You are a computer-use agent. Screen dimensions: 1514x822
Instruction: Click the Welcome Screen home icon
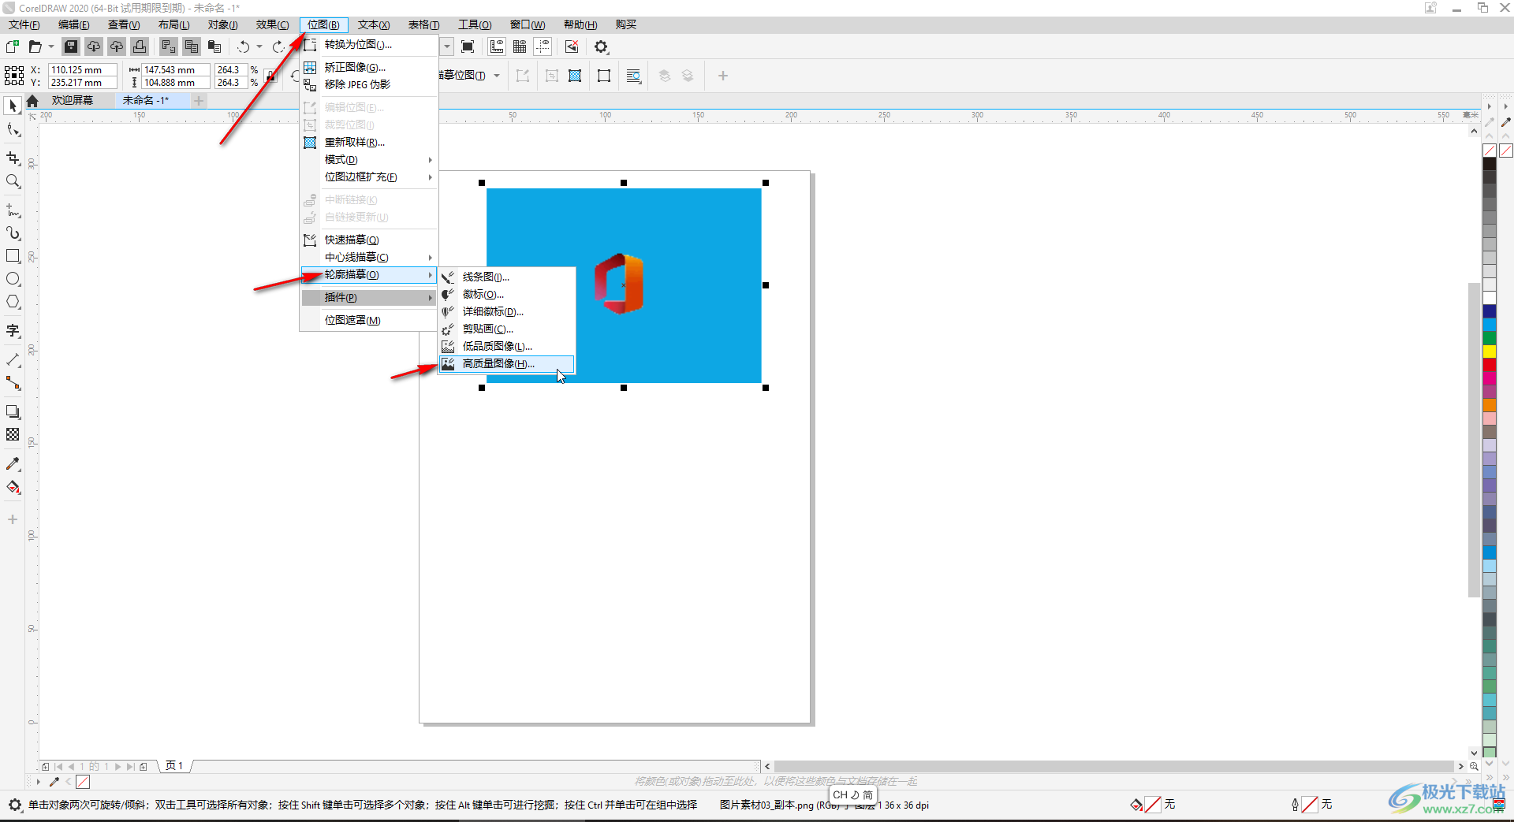point(32,101)
